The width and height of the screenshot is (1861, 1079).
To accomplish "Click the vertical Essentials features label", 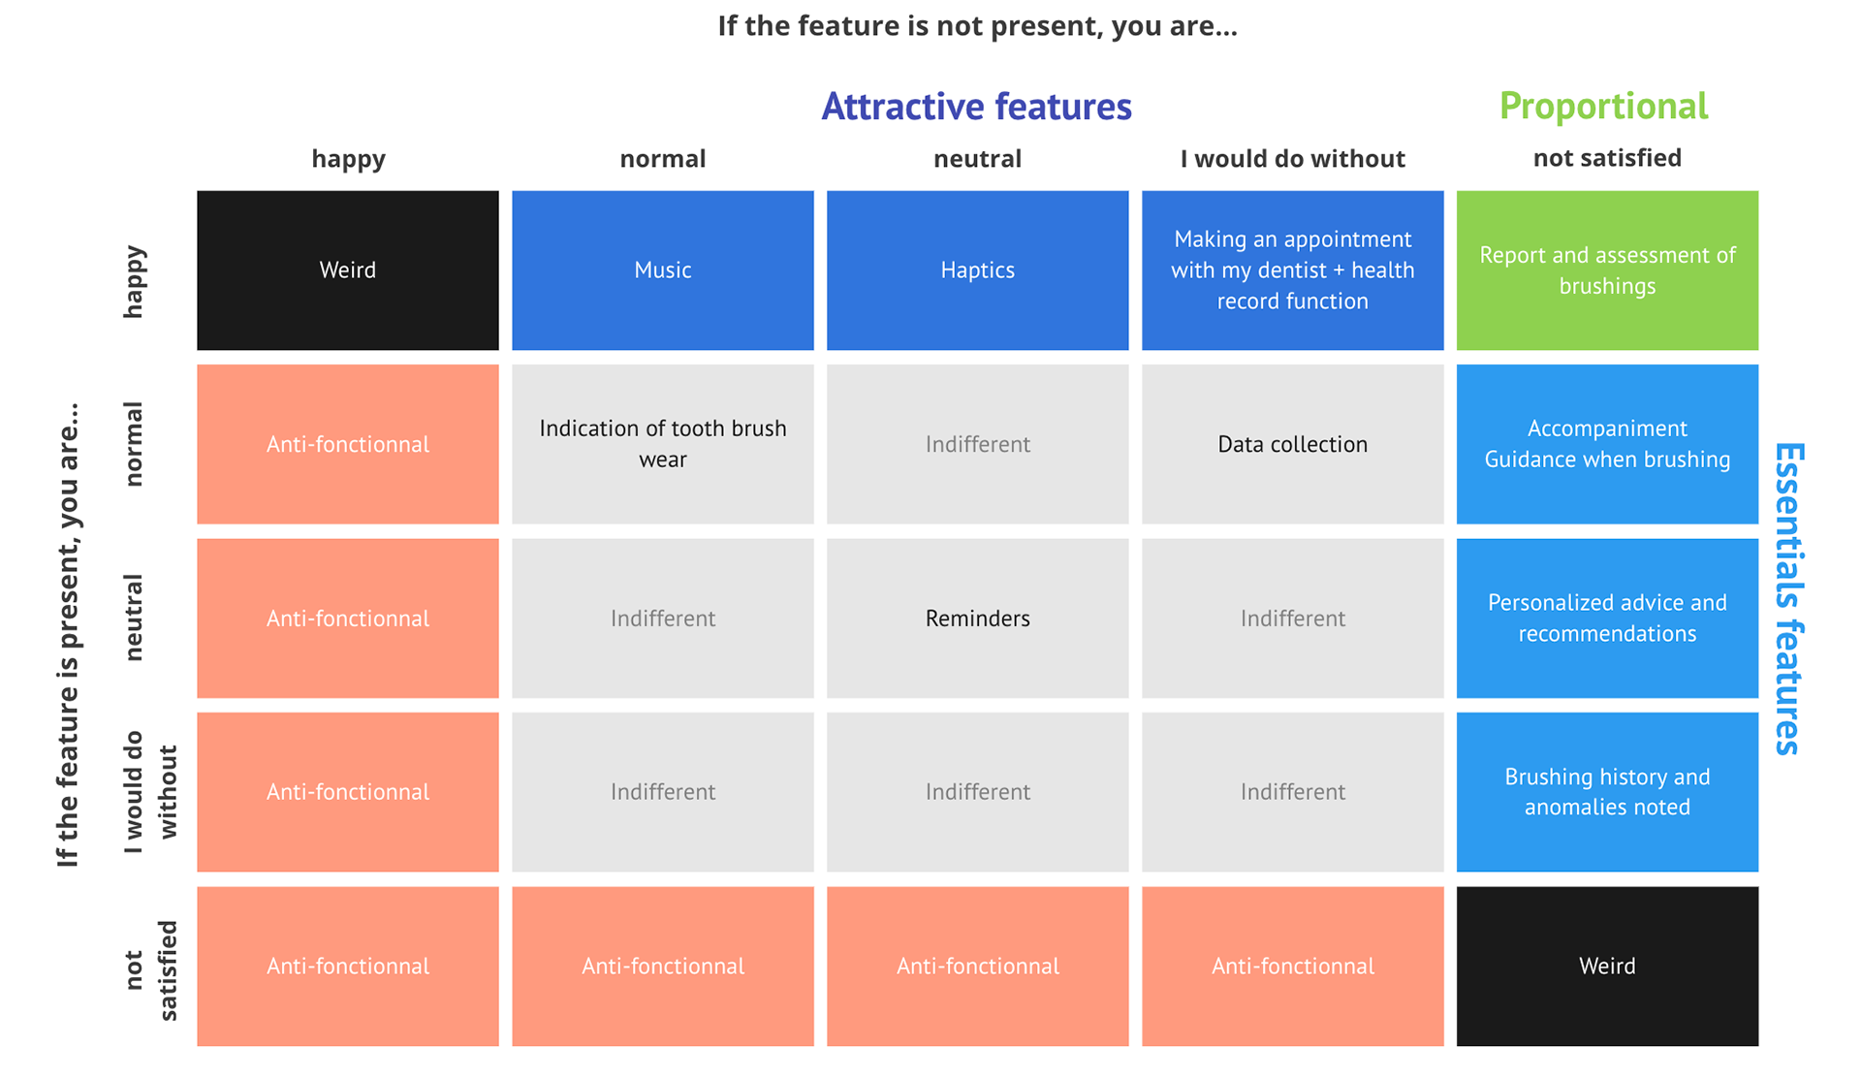I will [1787, 598].
